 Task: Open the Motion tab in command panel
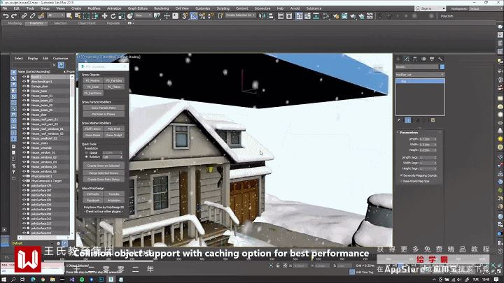(x=423, y=59)
